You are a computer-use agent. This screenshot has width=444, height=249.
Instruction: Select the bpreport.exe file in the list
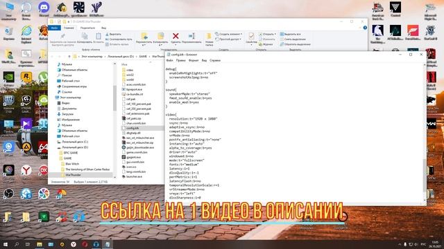point(132,89)
